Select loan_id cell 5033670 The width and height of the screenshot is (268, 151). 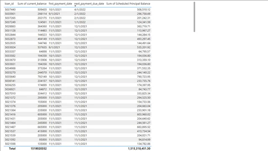[10, 60]
